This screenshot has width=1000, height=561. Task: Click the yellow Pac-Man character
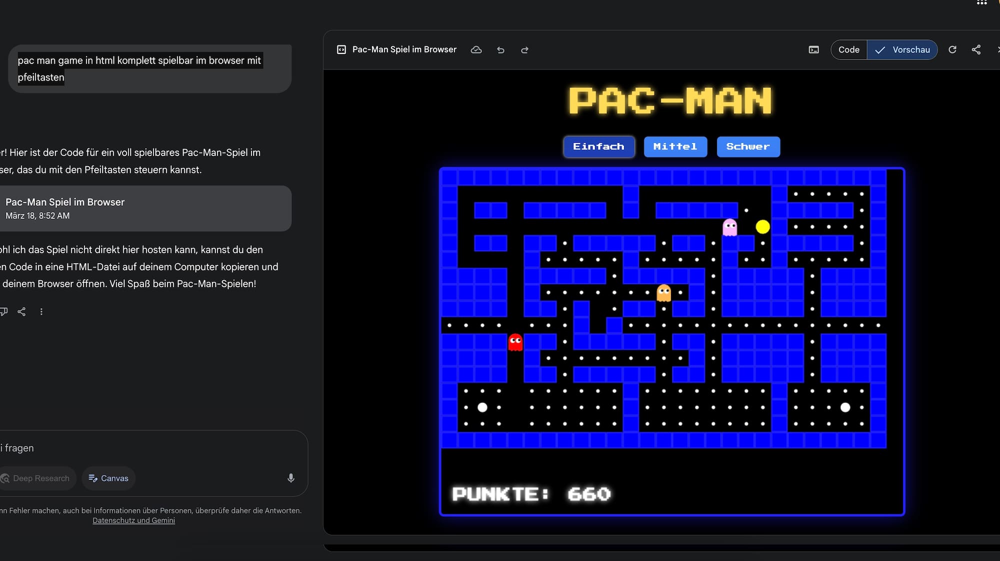point(762,227)
